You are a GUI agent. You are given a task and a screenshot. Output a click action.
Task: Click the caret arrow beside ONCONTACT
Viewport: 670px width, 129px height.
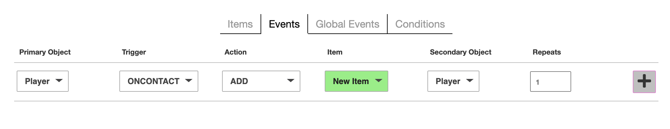[x=189, y=81]
